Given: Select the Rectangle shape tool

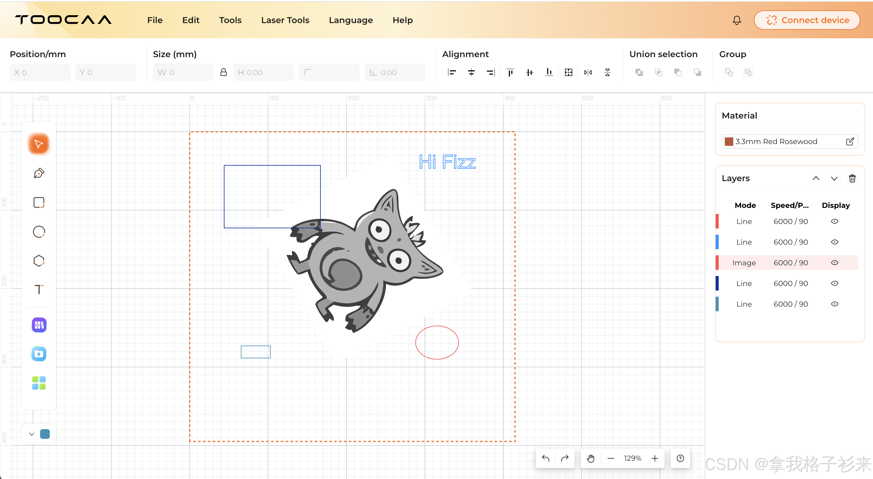Looking at the screenshot, I should click(x=39, y=202).
